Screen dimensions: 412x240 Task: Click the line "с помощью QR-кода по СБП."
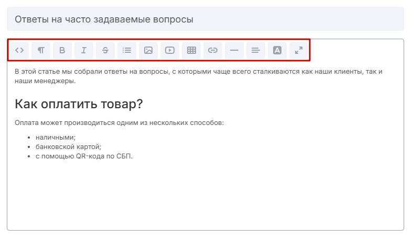(x=84, y=156)
